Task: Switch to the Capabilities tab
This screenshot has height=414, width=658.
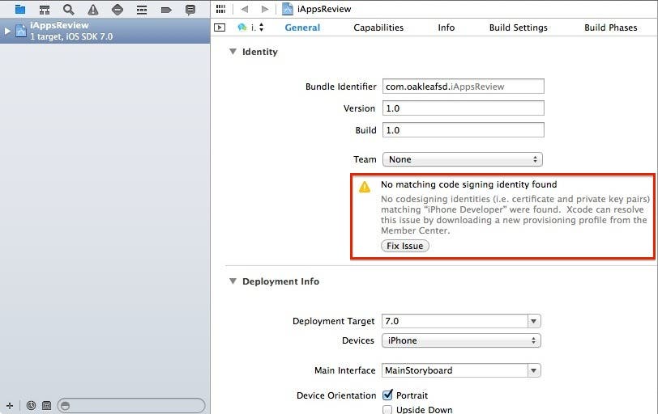Action: click(x=378, y=27)
